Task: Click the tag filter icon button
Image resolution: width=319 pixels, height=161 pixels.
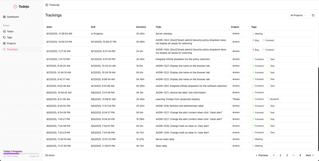Action: tap(313, 15)
